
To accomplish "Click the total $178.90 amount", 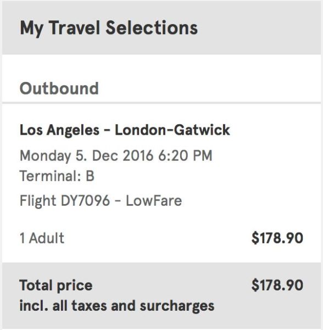I will [277, 285].
